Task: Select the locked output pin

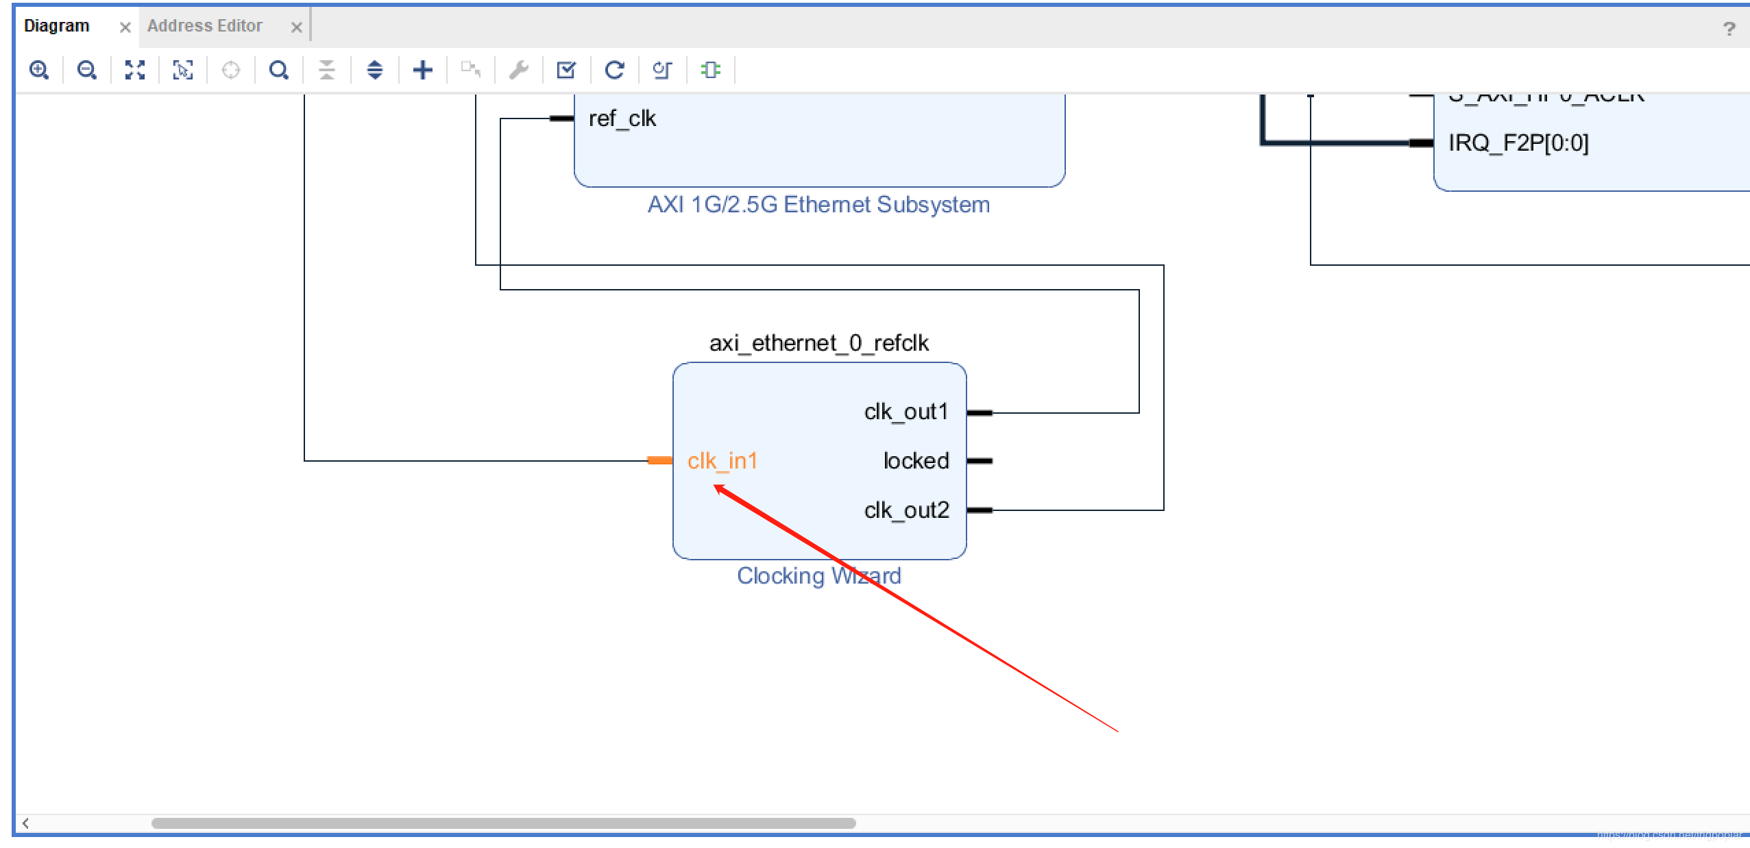Action: click(x=916, y=461)
